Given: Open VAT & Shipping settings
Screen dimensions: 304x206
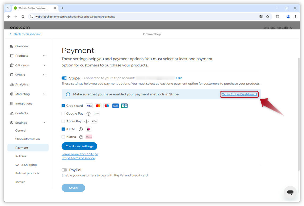Looking at the screenshot, I should pos(26,165).
